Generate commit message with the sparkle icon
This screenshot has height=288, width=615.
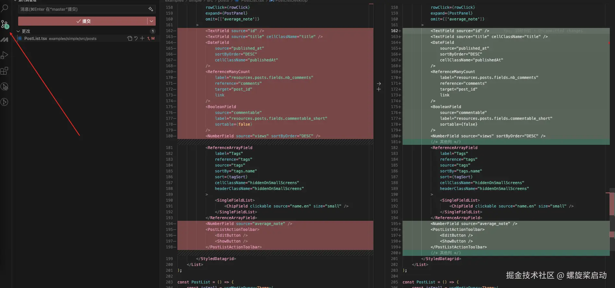click(x=151, y=9)
